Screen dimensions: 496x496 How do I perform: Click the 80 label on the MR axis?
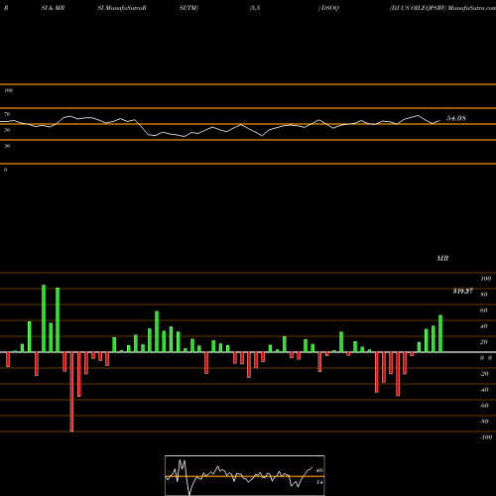click(x=484, y=295)
